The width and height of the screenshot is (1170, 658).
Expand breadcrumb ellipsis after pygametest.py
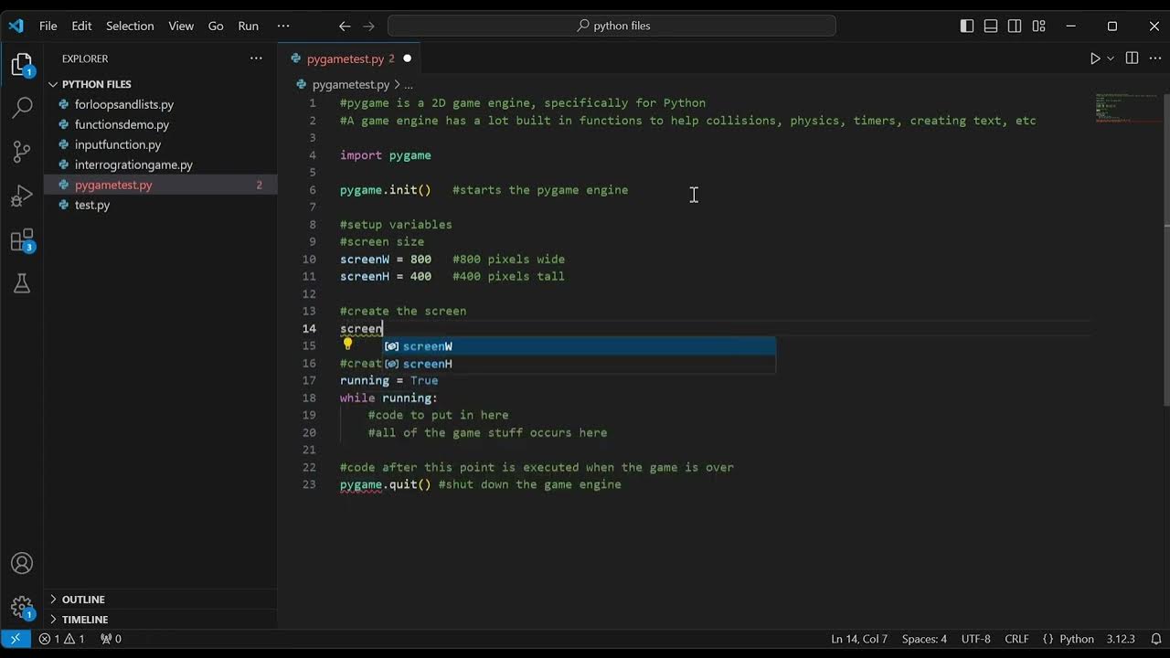[409, 84]
